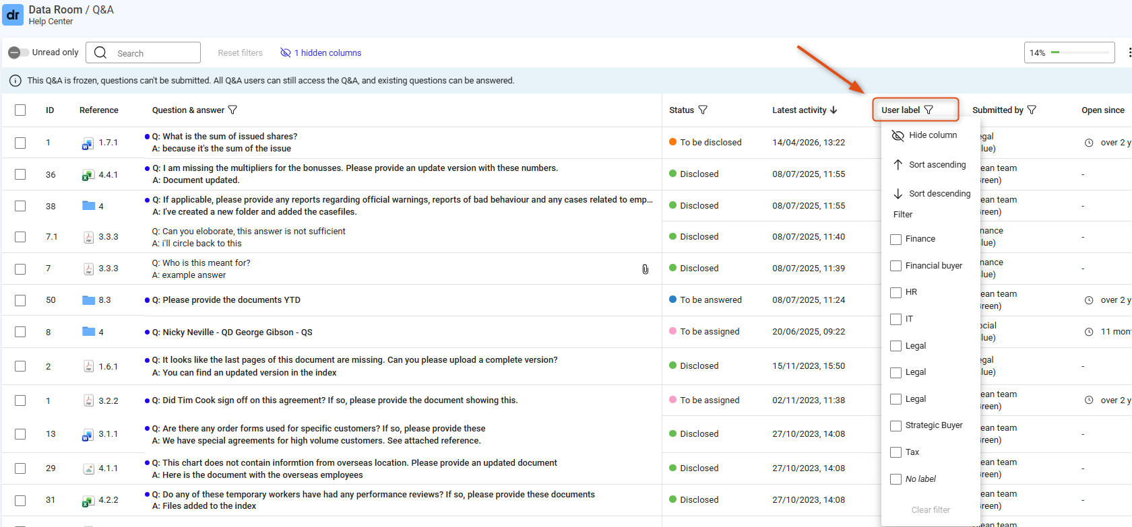This screenshot has width=1132, height=527.
Task: Open the Question & answer column filter
Action: (x=232, y=110)
